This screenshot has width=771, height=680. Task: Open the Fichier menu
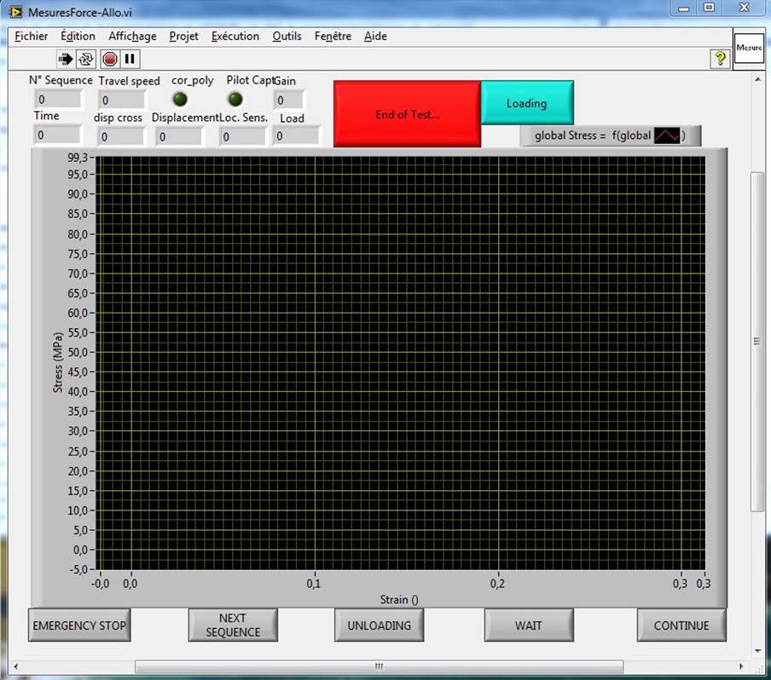pyautogui.click(x=32, y=36)
